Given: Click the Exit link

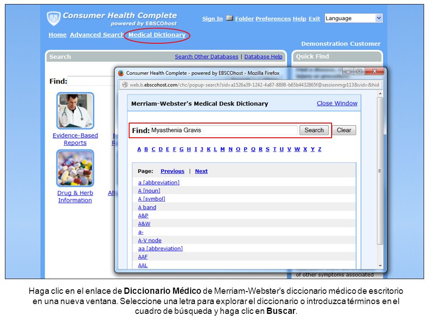Looking at the screenshot, I should [314, 19].
